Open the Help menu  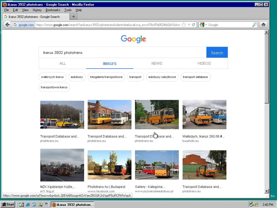(79, 10)
